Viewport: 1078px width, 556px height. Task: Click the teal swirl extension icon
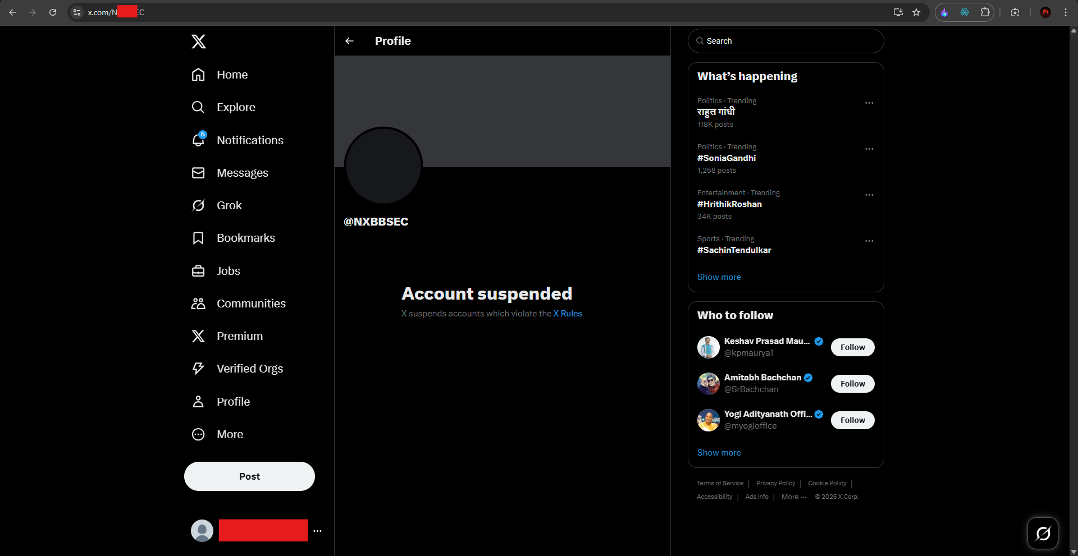coord(965,12)
